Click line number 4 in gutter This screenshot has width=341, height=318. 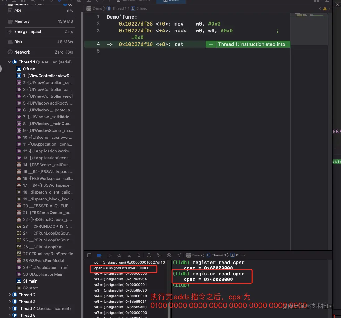pyautogui.click(x=98, y=44)
